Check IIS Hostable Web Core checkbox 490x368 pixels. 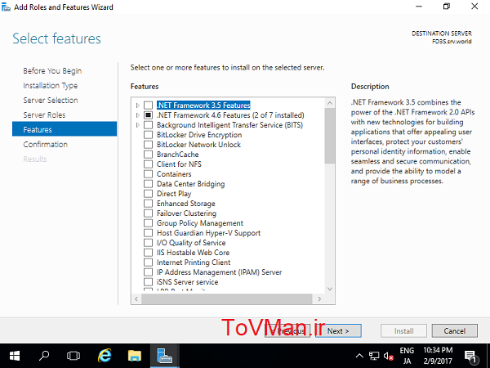[x=148, y=253]
